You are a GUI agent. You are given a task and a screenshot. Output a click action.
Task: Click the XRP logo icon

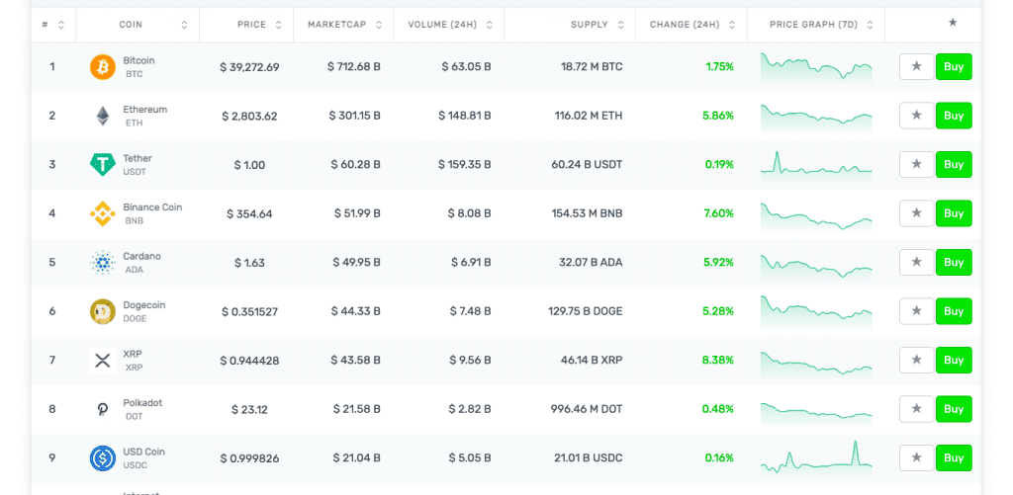(103, 361)
